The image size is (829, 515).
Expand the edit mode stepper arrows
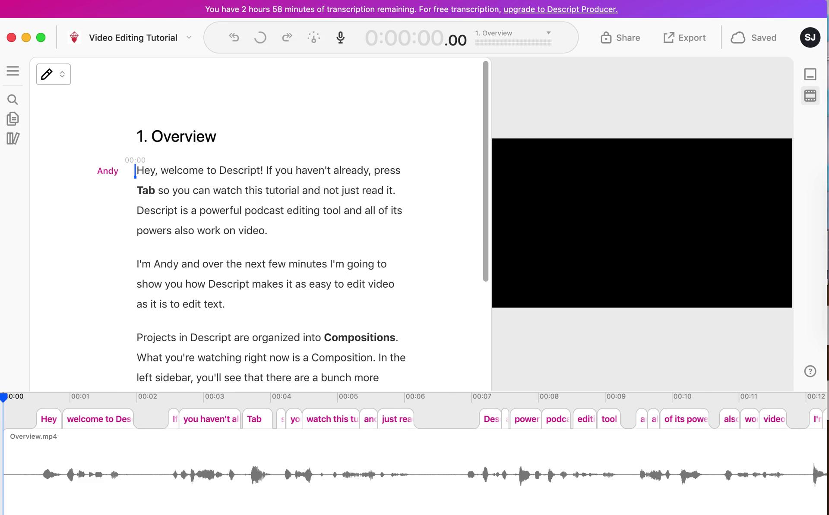tap(62, 74)
